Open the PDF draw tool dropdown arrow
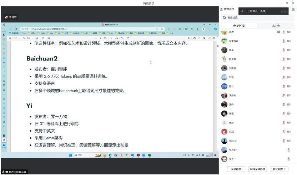This screenshot has width=297, height=175. pyautogui.click(x=32, y=38)
